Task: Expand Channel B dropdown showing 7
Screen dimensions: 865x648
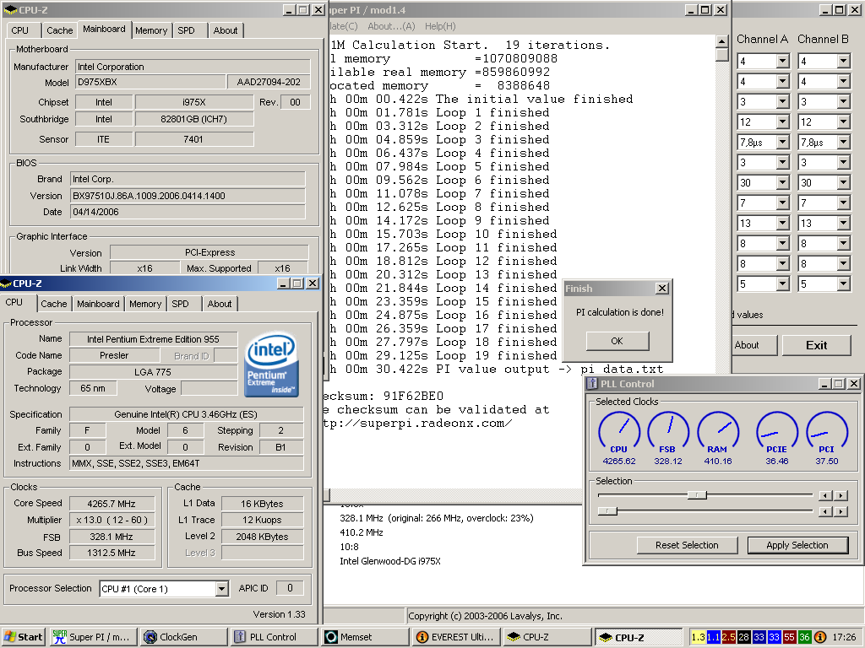Action: pos(843,203)
